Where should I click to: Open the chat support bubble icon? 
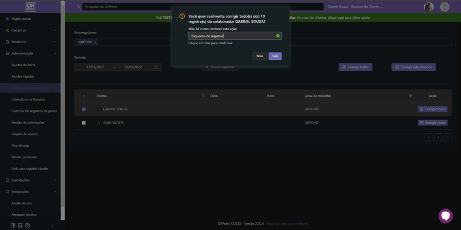pyautogui.click(x=445, y=215)
